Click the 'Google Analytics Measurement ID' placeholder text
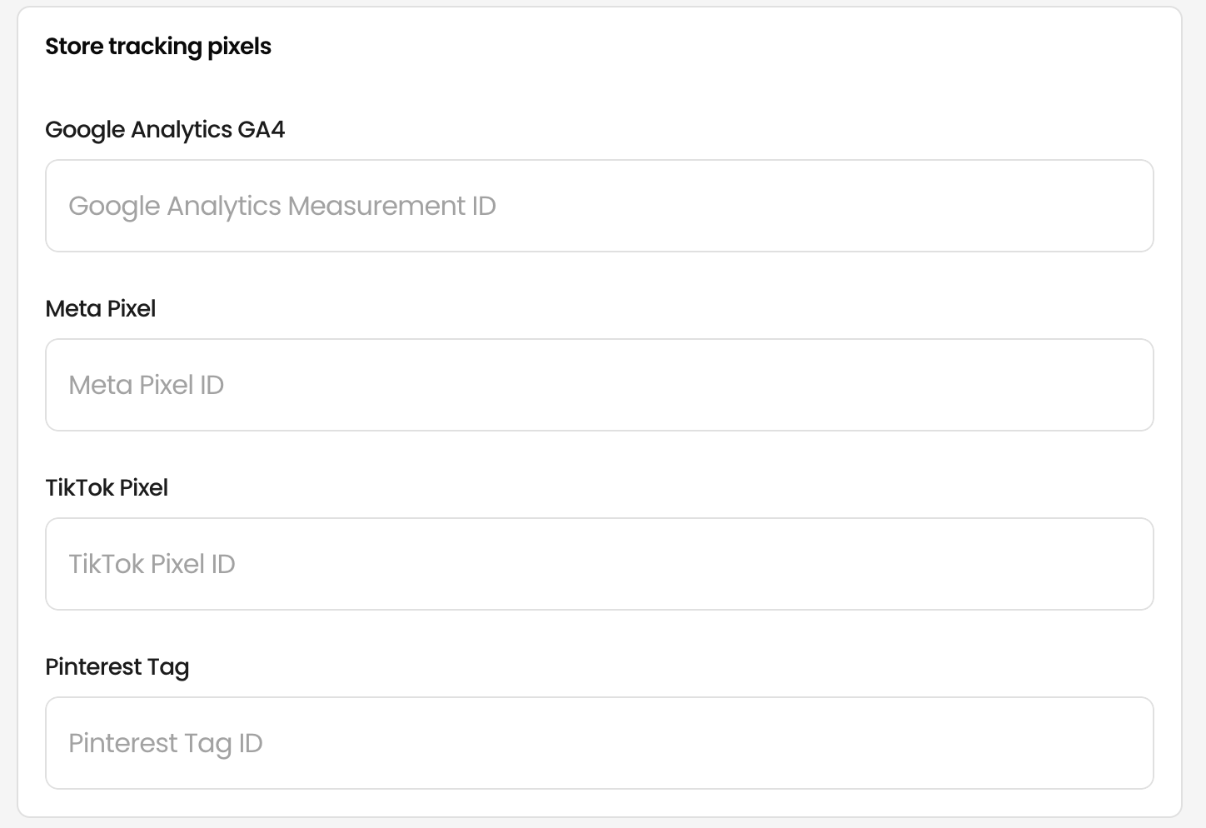Image resolution: width=1206 pixels, height=828 pixels. pos(282,207)
